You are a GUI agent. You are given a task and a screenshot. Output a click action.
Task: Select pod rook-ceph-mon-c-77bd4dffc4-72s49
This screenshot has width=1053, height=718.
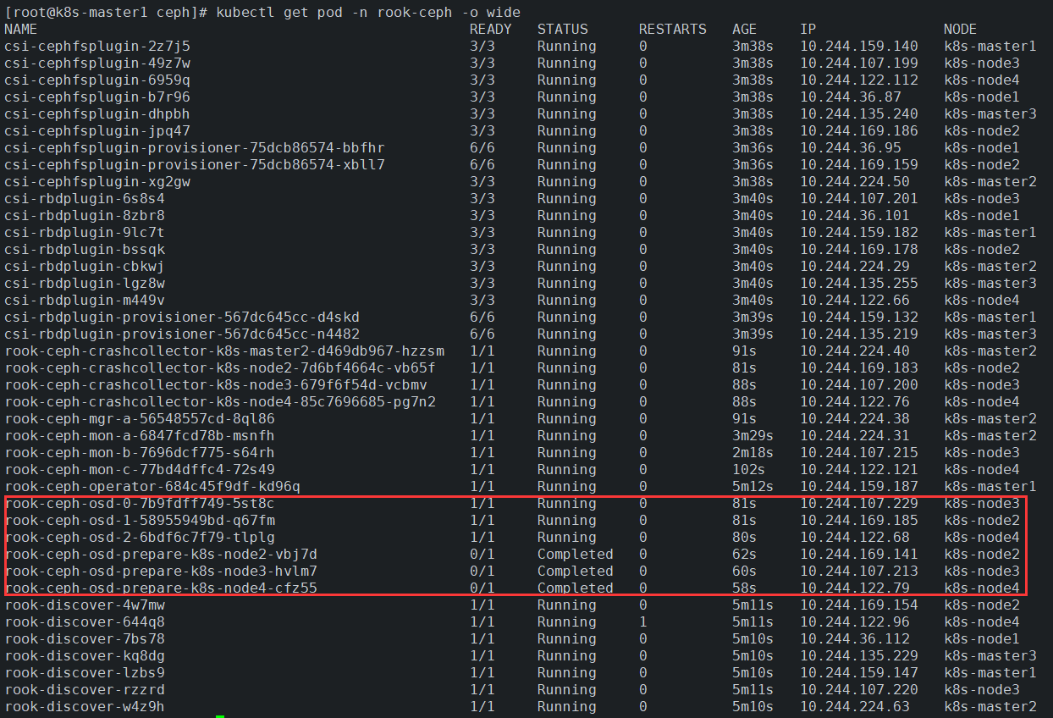click(140, 469)
